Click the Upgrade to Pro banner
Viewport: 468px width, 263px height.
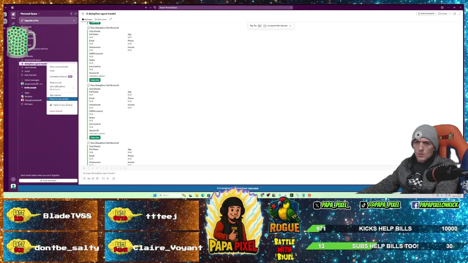pos(48,20)
